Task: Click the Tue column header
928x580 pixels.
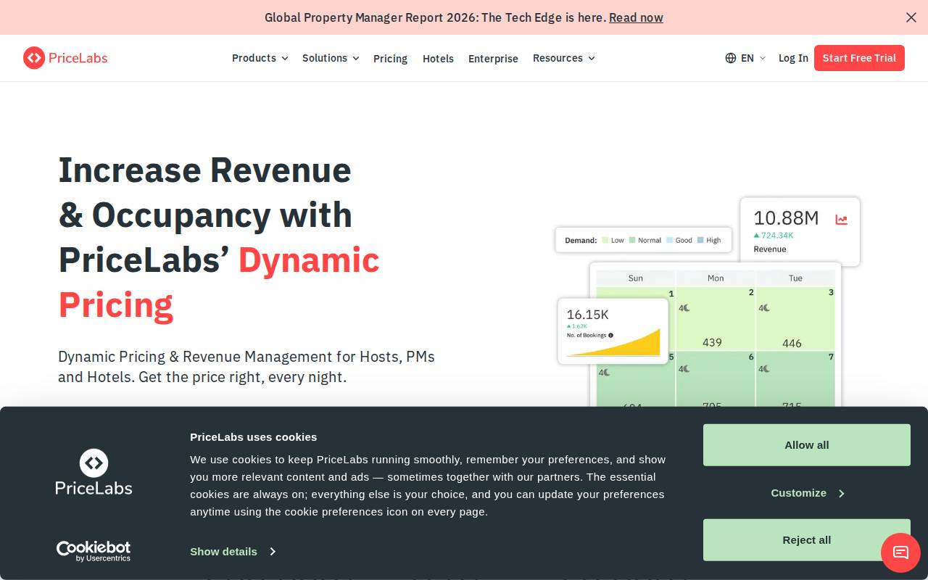Action: tap(795, 278)
